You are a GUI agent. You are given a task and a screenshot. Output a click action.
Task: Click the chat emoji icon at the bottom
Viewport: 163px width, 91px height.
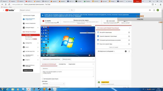click(99, 87)
